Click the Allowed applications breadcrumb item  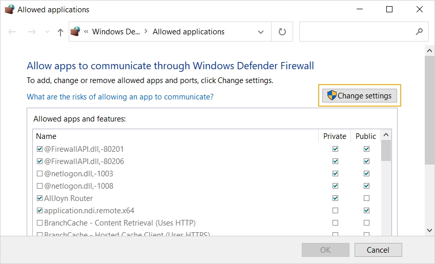pyautogui.click(x=189, y=32)
